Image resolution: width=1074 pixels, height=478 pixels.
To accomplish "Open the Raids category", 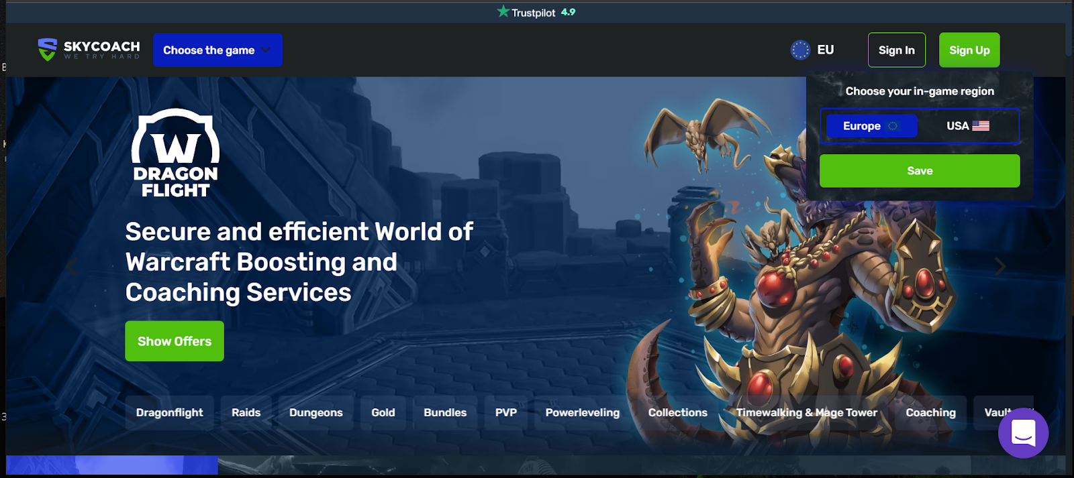I will click(246, 413).
